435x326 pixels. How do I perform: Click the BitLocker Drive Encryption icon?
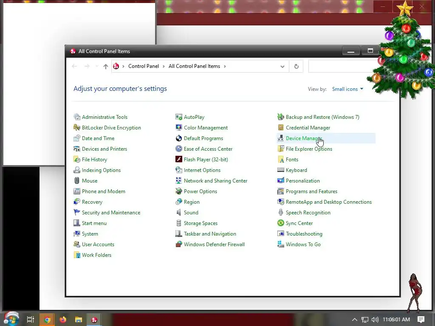coord(77,127)
